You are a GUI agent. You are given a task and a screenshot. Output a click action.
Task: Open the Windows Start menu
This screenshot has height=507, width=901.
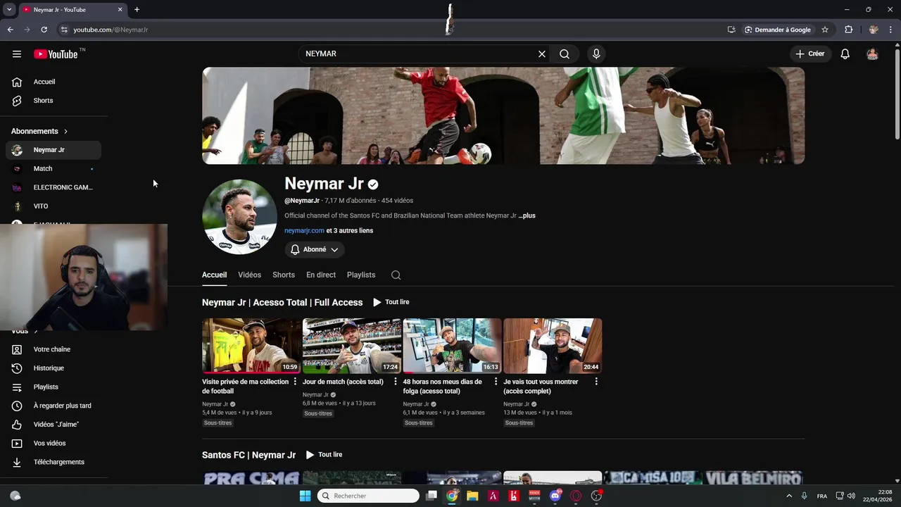[305, 496]
